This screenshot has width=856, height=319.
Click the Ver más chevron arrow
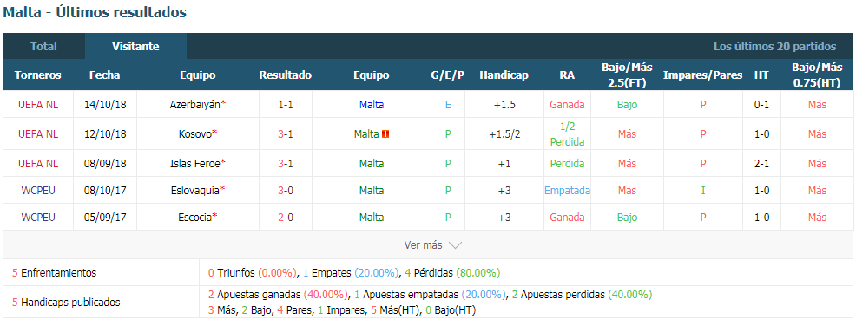click(x=455, y=245)
